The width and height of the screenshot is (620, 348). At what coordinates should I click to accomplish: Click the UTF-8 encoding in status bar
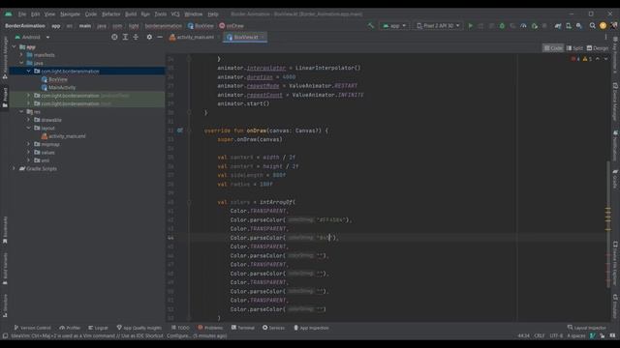pos(556,335)
